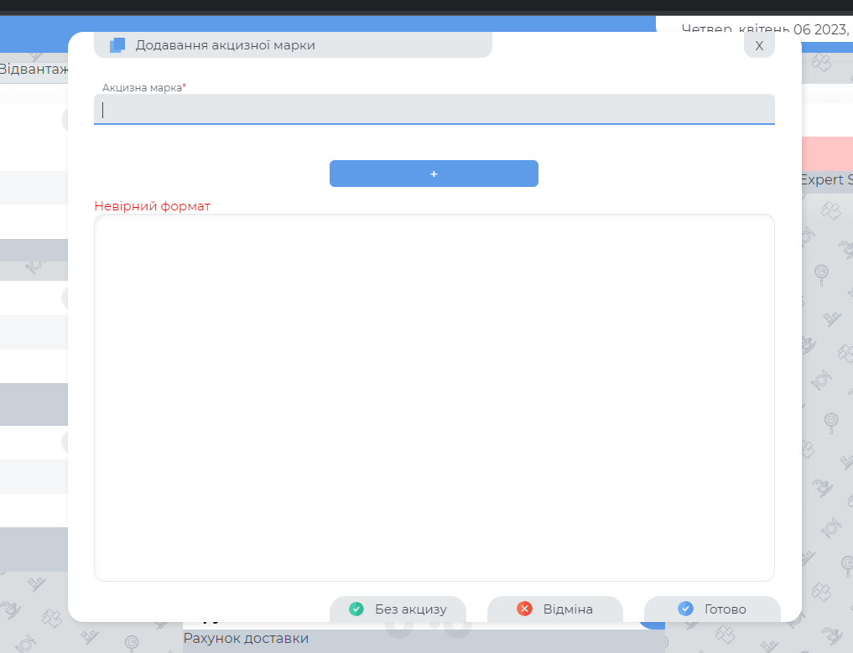This screenshot has width=853, height=653.
Task: Click the date Четвер, квітень 06 2023
Action: coord(765,29)
